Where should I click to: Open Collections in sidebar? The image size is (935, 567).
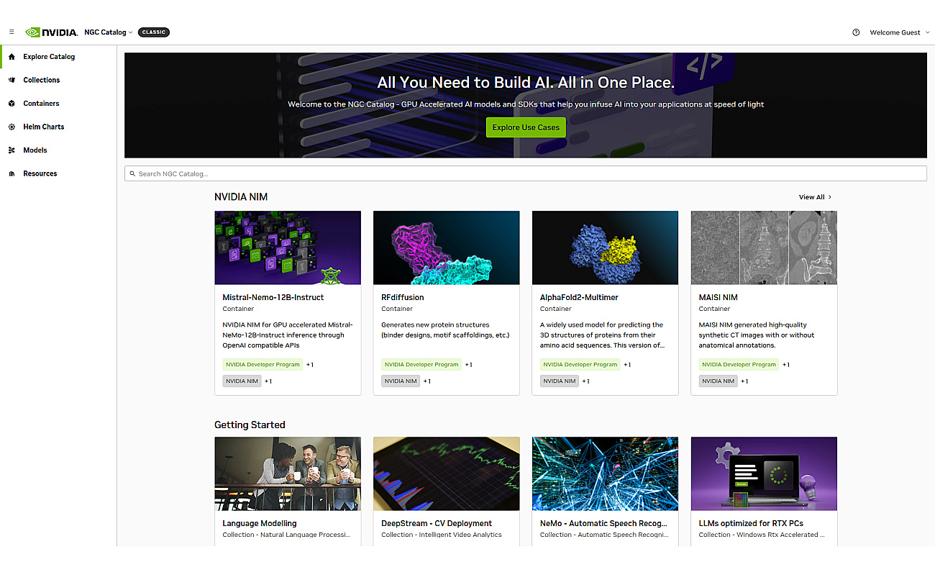(x=42, y=80)
